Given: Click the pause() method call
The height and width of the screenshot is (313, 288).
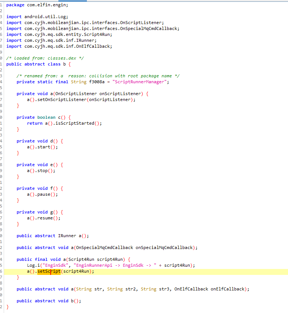Looking at the screenshot, I should coord(44,195).
